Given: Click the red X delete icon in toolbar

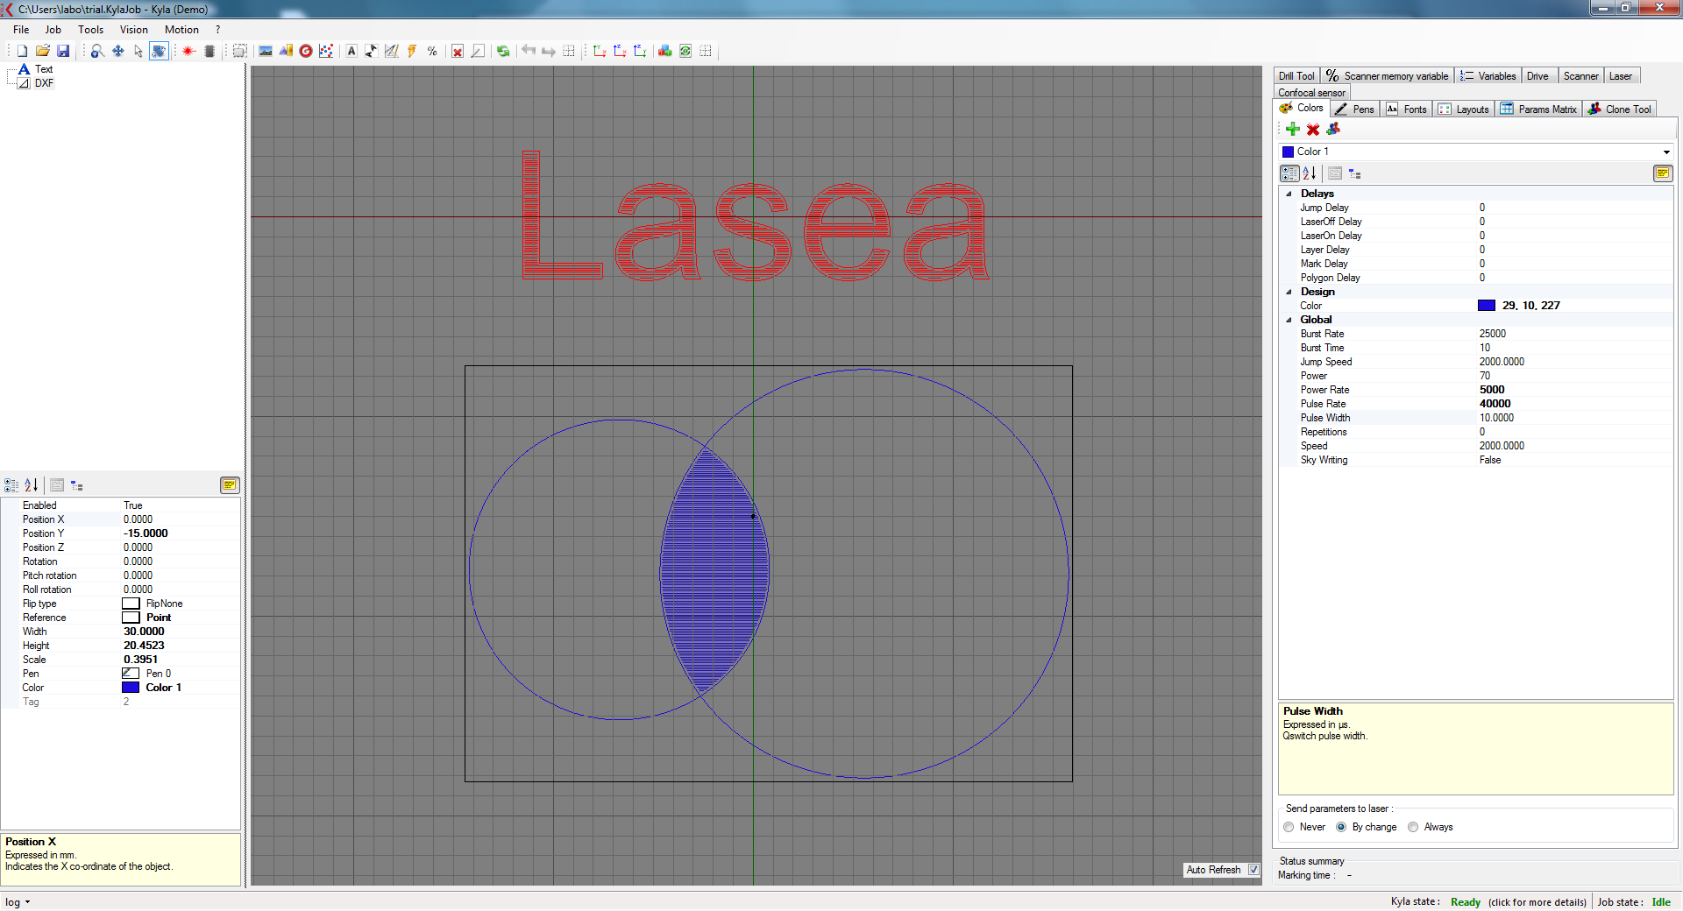Looking at the screenshot, I should tap(458, 51).
